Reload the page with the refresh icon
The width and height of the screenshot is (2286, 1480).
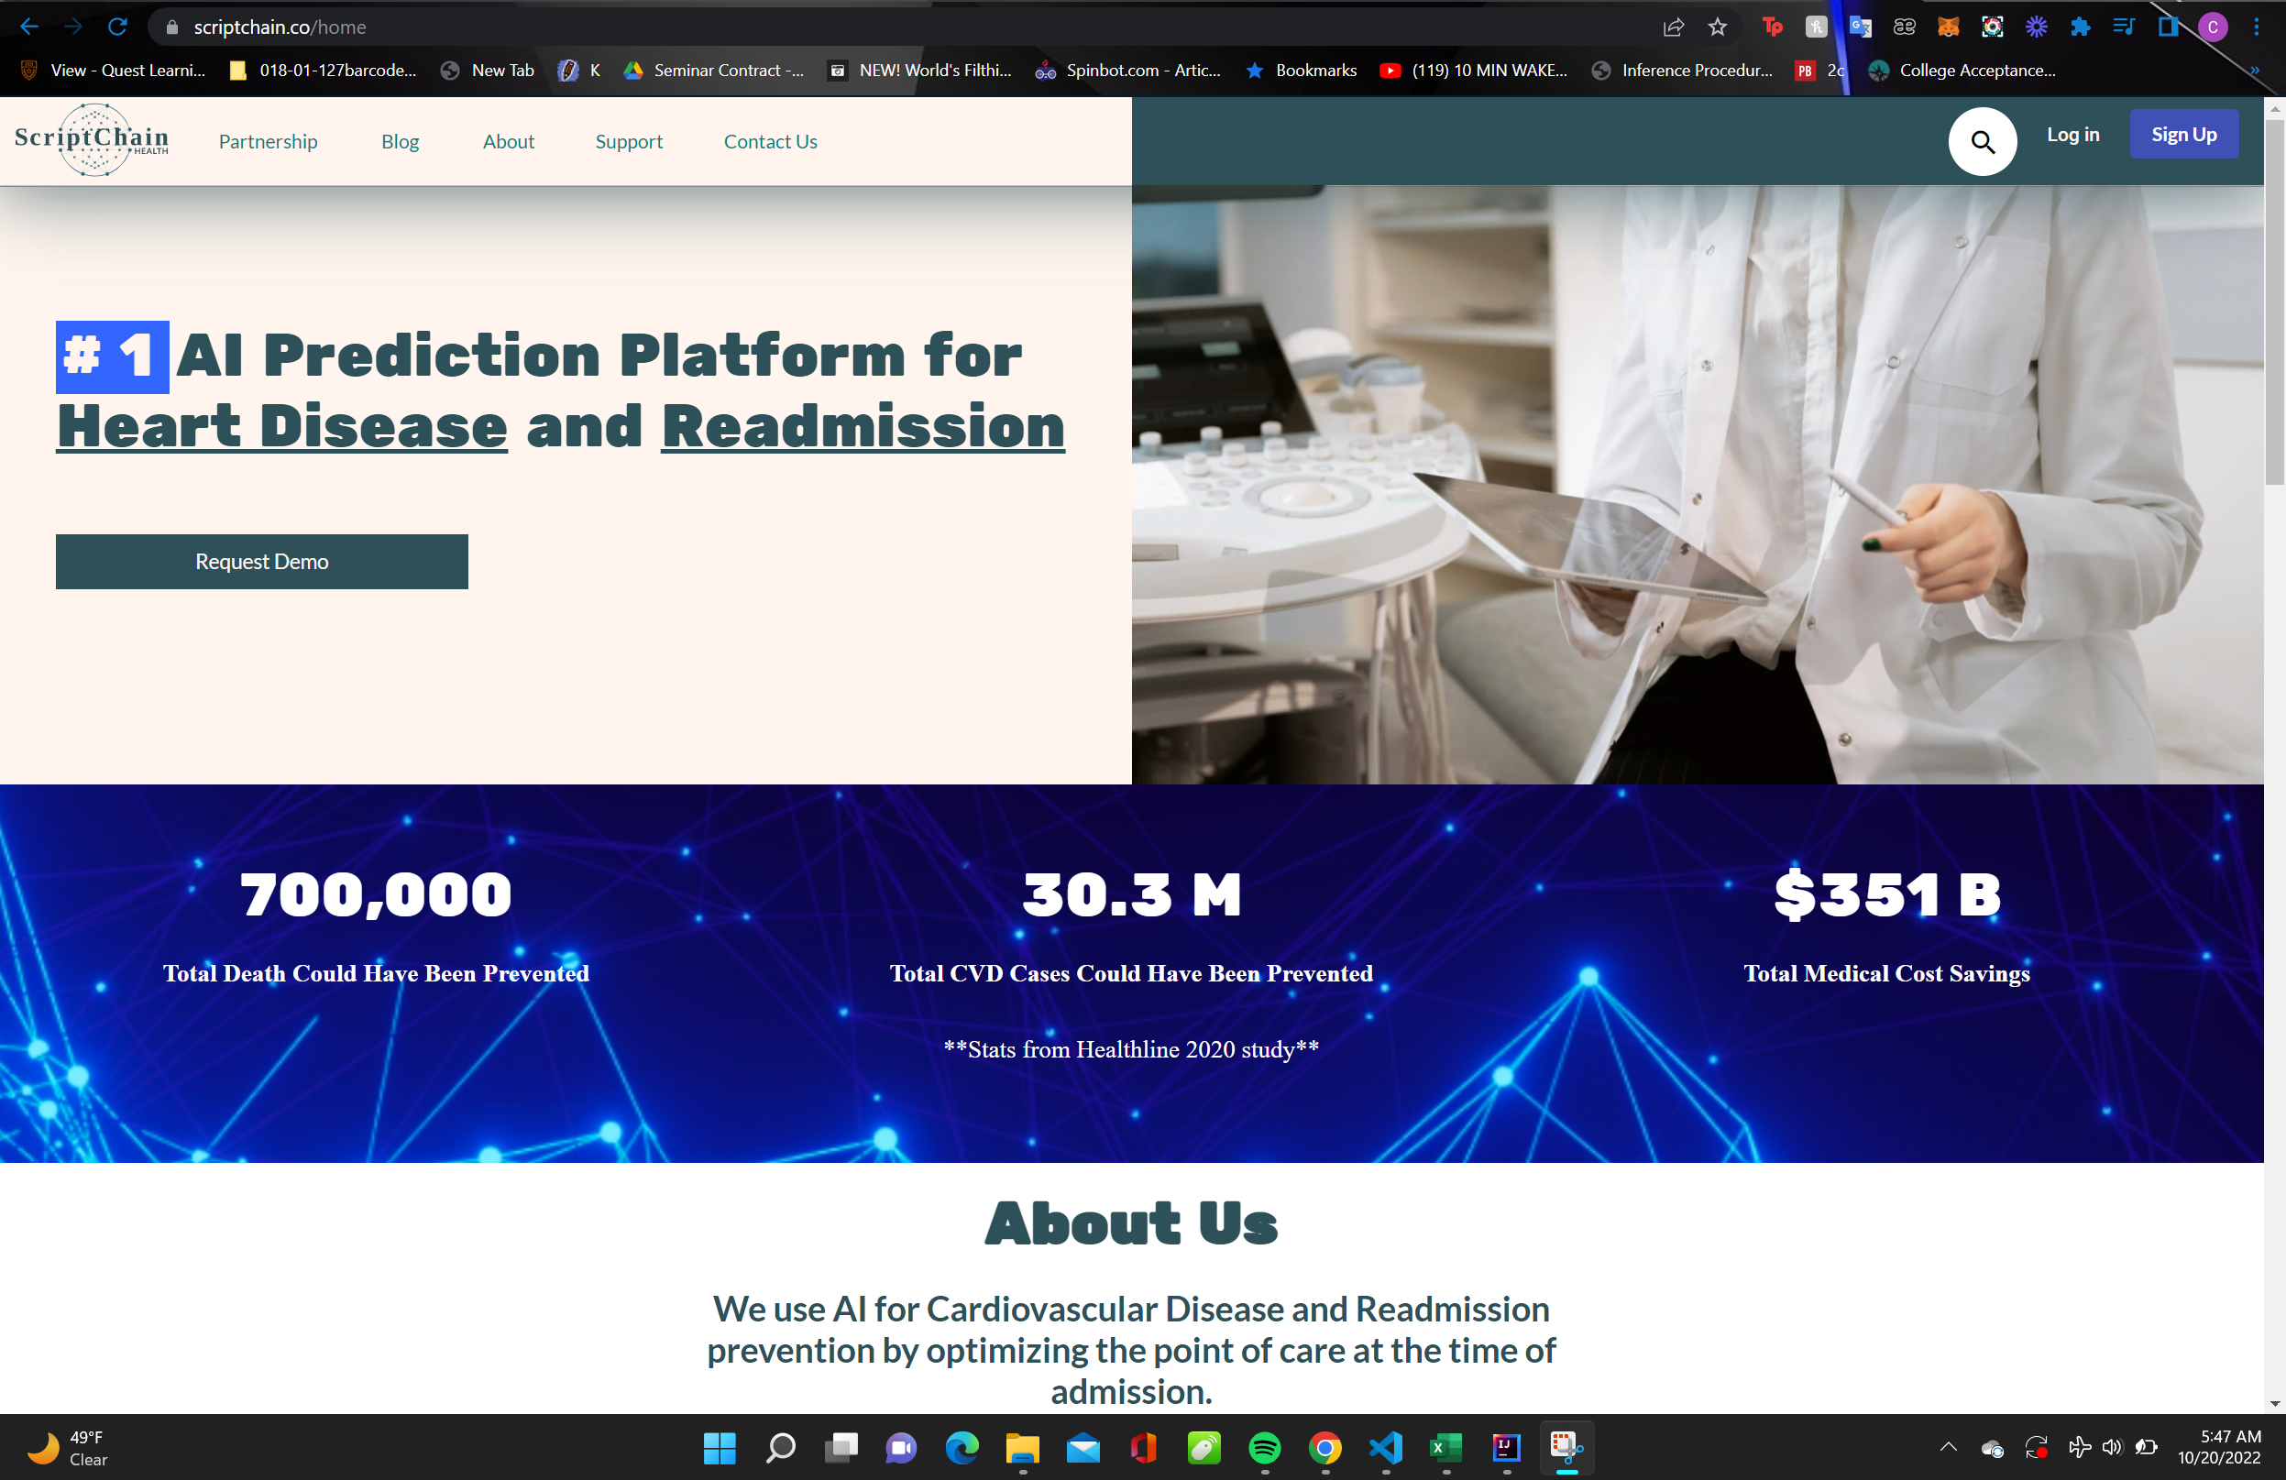[117, 27]
